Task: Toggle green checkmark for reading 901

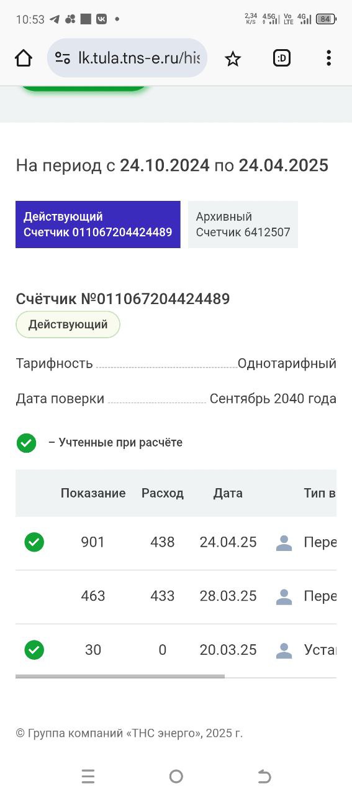Action: (34, 542)
